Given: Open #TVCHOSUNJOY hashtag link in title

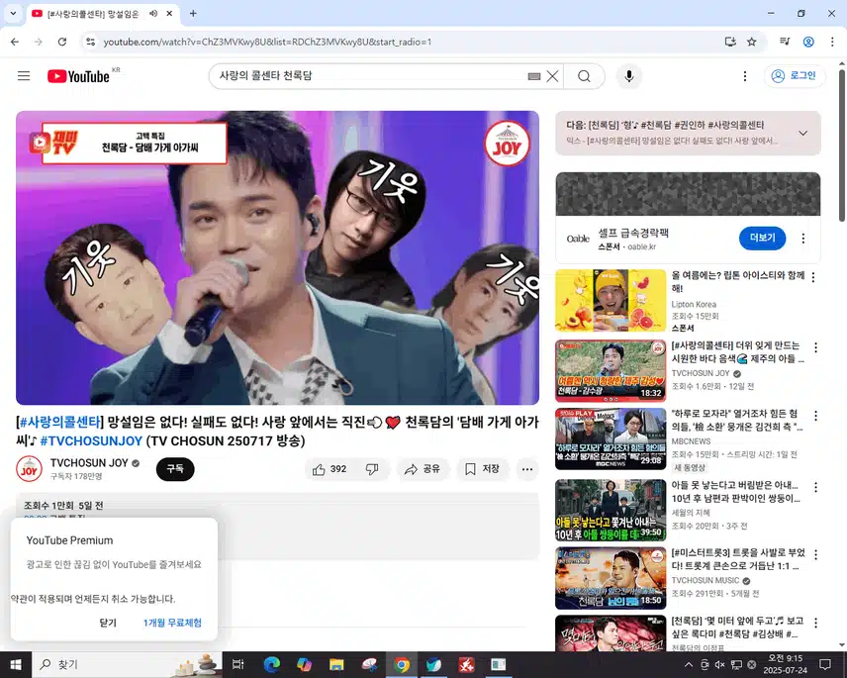Looking at the screenshot, I should click(x=91, y=440).
